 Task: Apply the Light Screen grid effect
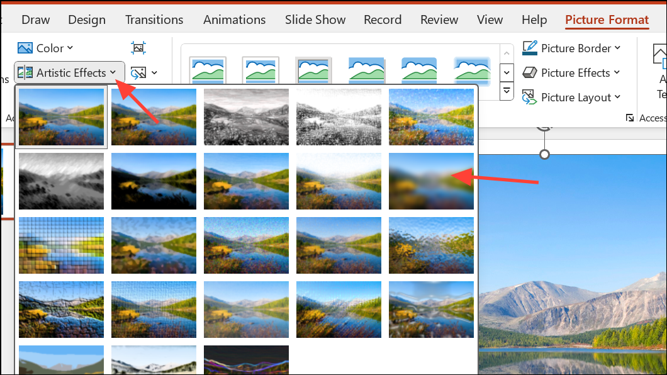(61, 245)
